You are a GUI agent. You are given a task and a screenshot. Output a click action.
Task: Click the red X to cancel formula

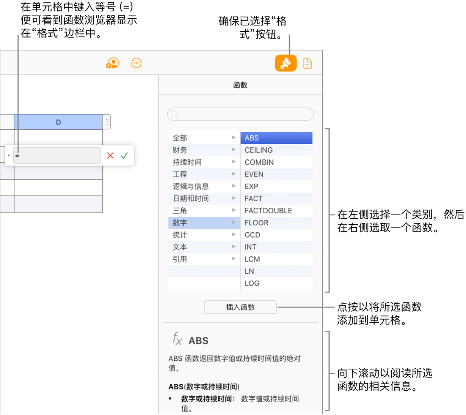click(x=110, y=155)
